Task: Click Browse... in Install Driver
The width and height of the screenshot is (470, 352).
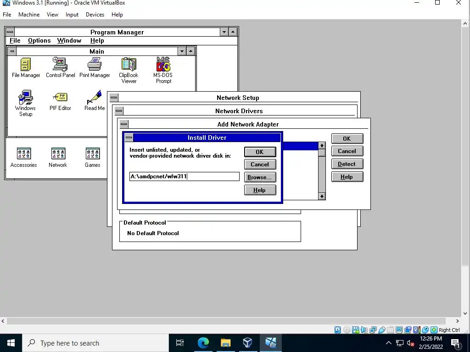Action: click(x=260, y=177)
